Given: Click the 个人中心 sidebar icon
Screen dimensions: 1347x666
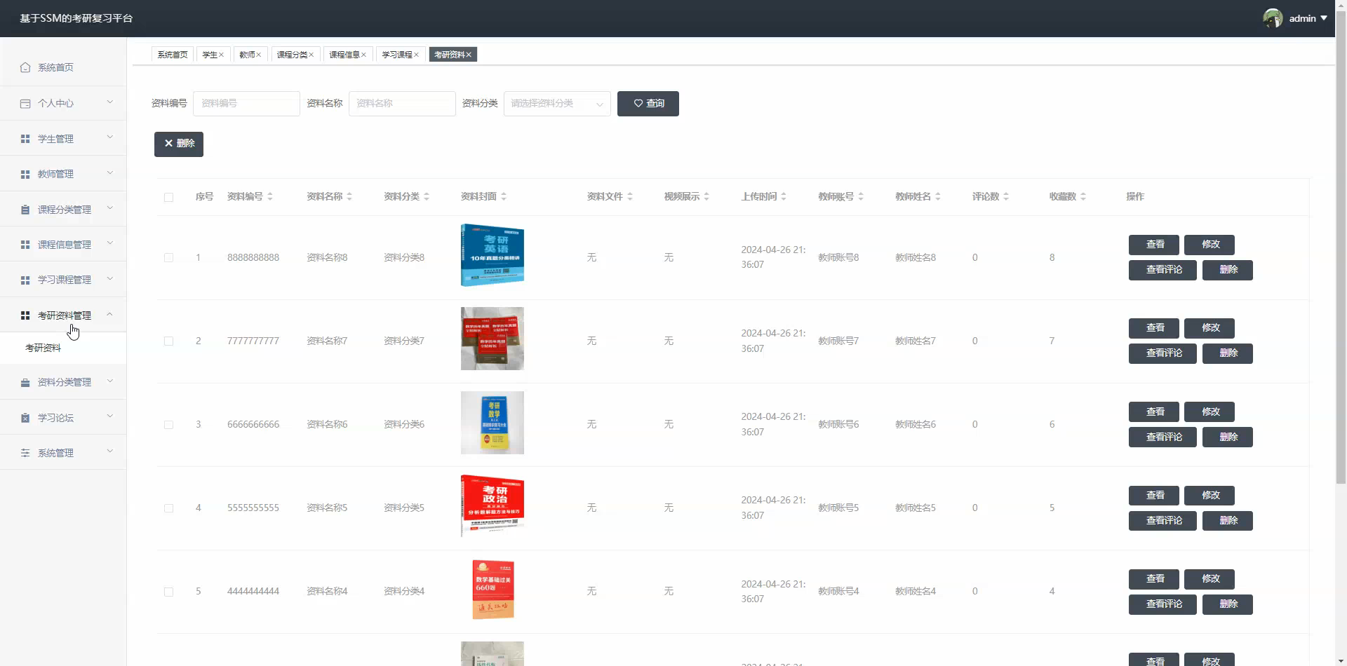Looking at the screenshot, I should coord(25,103).
